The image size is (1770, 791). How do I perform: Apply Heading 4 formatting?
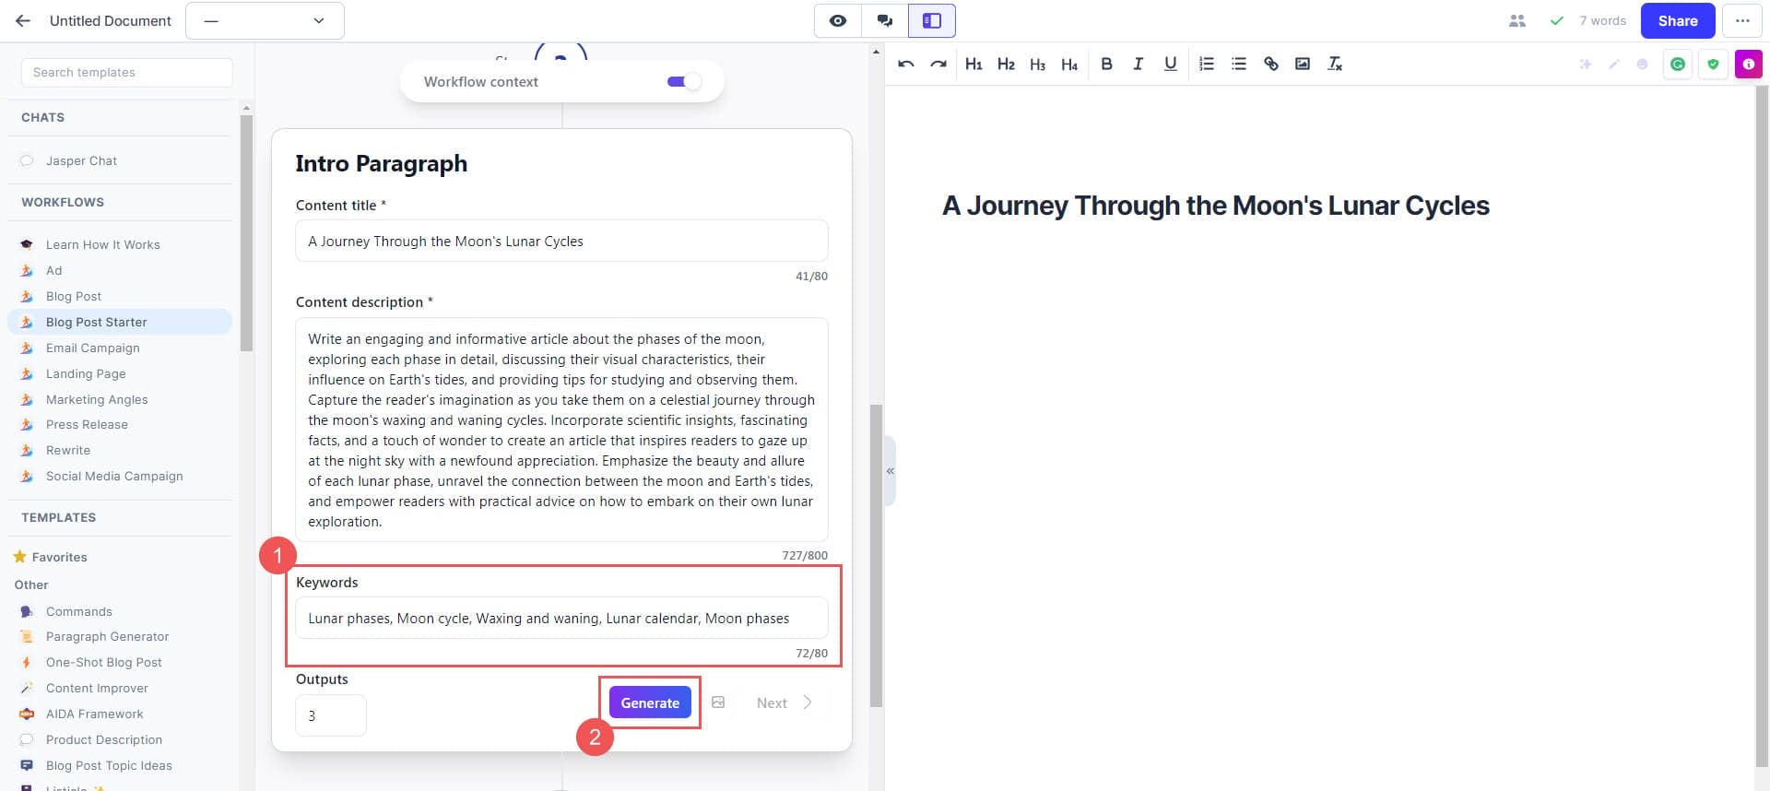pyautogui.click(x=1069, y=64)
